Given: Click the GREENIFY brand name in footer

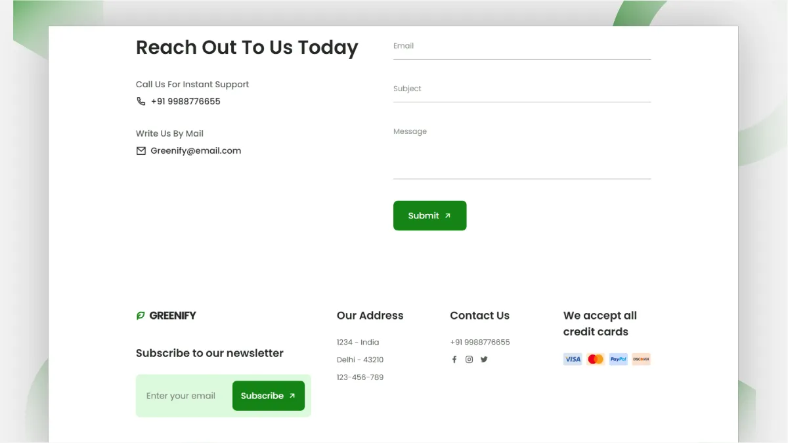Looking at the screenshot, I should [x=173, y=316].
